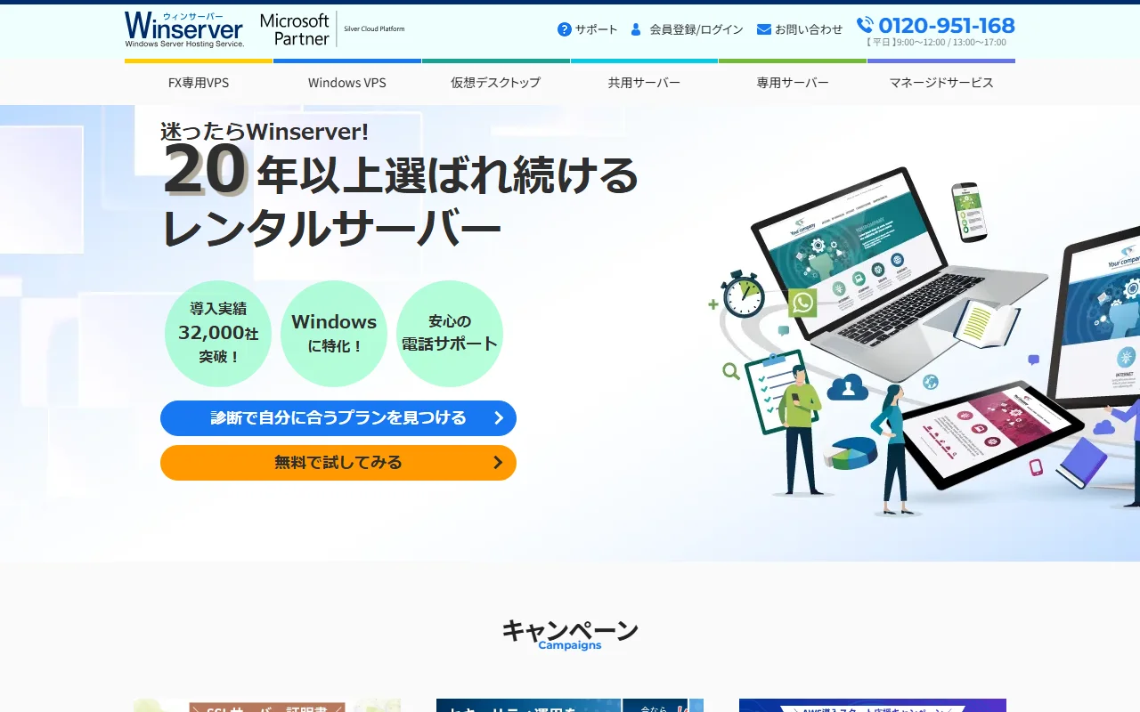The width and height of the screenshot is (1140, 712).
Task: Click the 20年以上選ばれ続ける headline
Action: click(401, 171)
